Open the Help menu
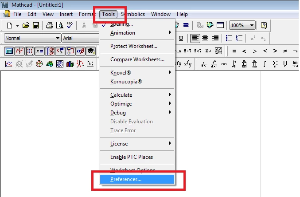This screenshot has width=300, height=197. click(x=182, y=14)
